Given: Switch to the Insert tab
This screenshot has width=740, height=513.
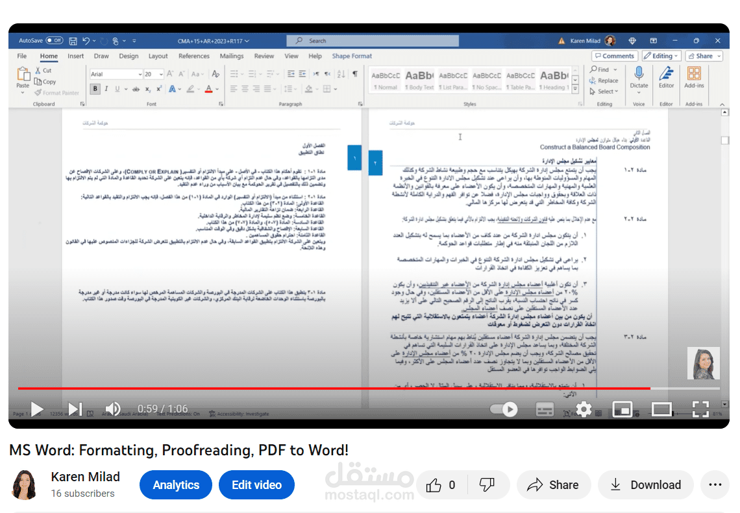Looking at the screenshot, I should [75, 56].
